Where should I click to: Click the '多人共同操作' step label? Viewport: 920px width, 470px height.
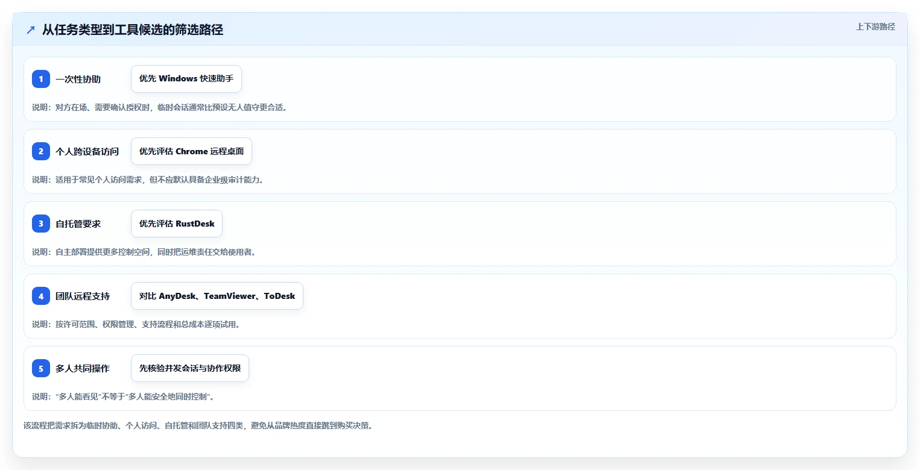(83, 368)
